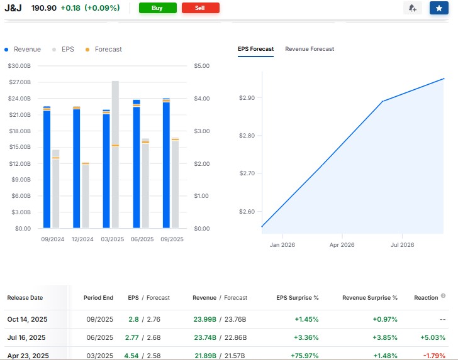Toggle the EPS series in legend
The height and width of the screenshot is (360, 458).
[63, 50]
